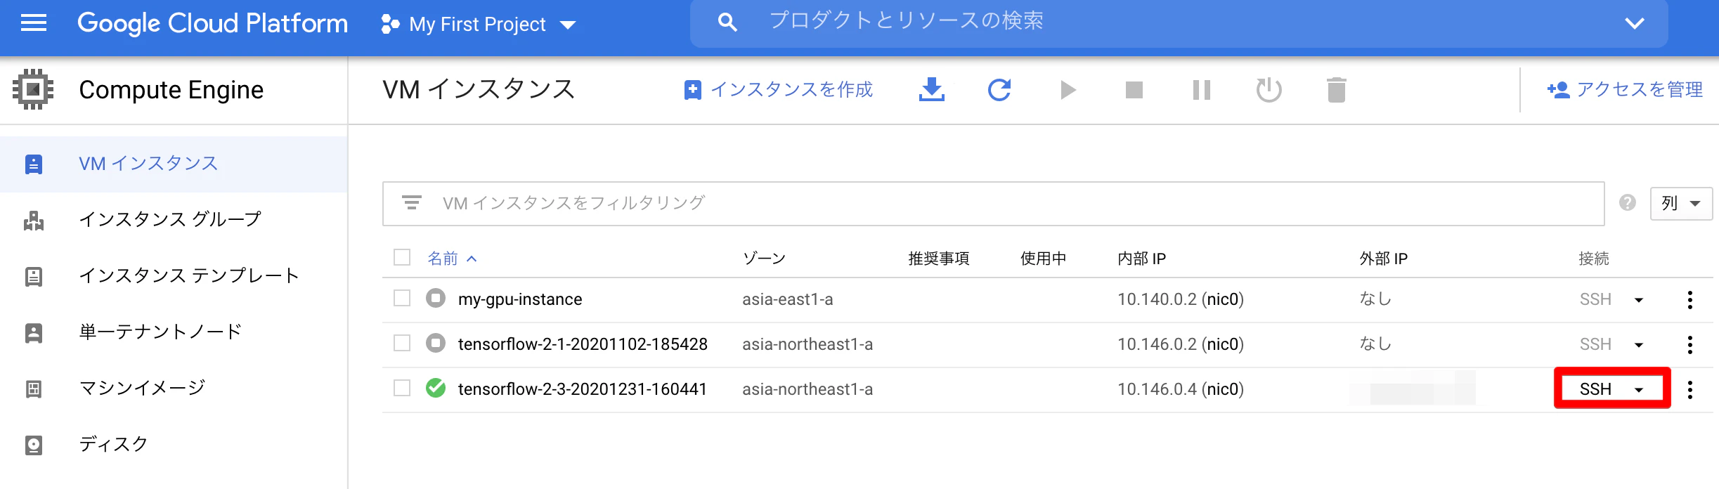Click running status icon of tensorflow-2-3-20201231-160441
The width and height of the screenshot is (1719, 489).
click(x=436, y=388)
